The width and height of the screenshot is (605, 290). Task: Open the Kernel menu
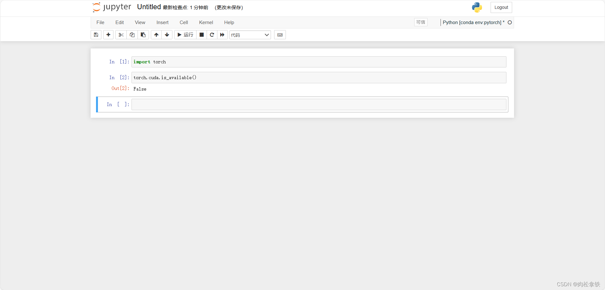tap(206, 22)
